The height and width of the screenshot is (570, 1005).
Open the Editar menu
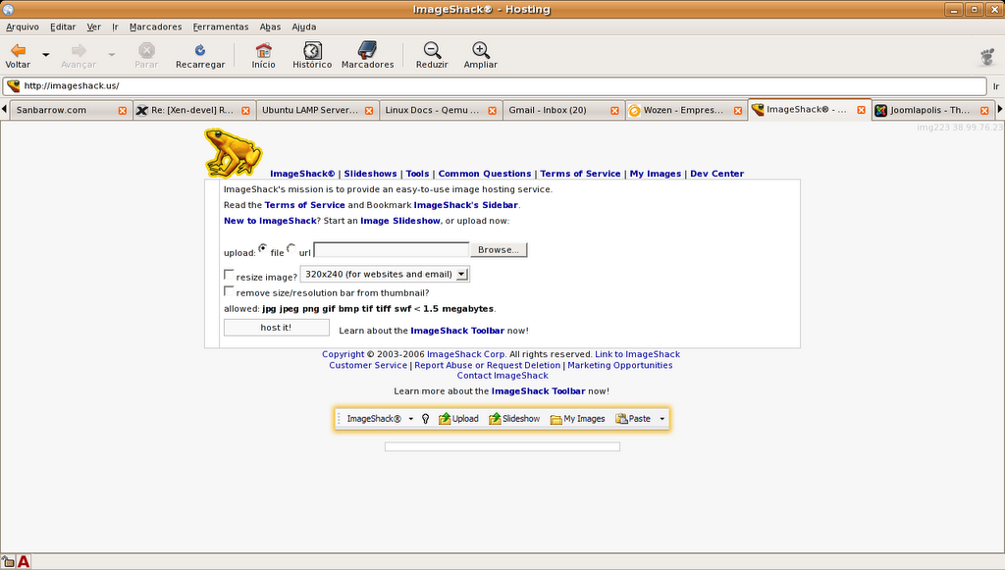click(x=63, y=26)
